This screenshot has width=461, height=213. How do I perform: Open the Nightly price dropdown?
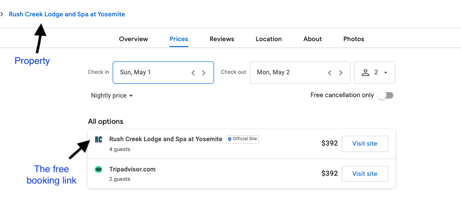click(112, 96)
